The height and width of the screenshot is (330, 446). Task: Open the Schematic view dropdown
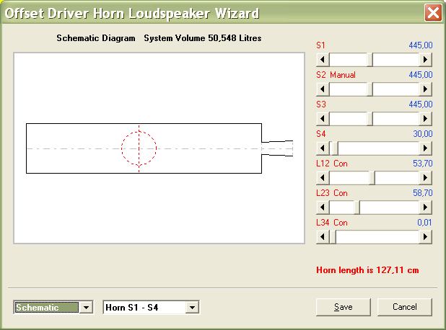point(86,307)
